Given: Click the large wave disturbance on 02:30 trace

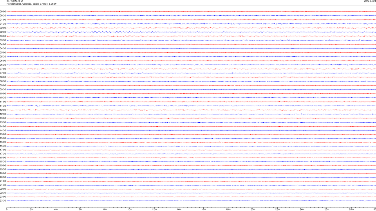Looking at the screenshot, I should point(108,32).
